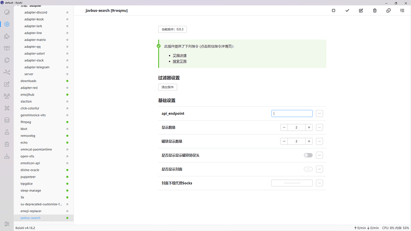The height and width of the screenshot is (231, 411).
Task: Open the dependencies gift-box icon in sidebar
Action: 6,48
